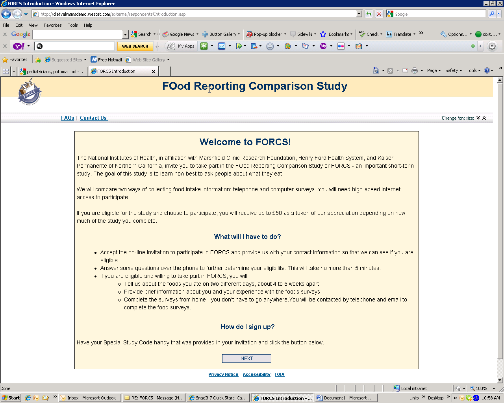Go back using the browser Back arrow
The image size is (504, 403).
(6, 14)
